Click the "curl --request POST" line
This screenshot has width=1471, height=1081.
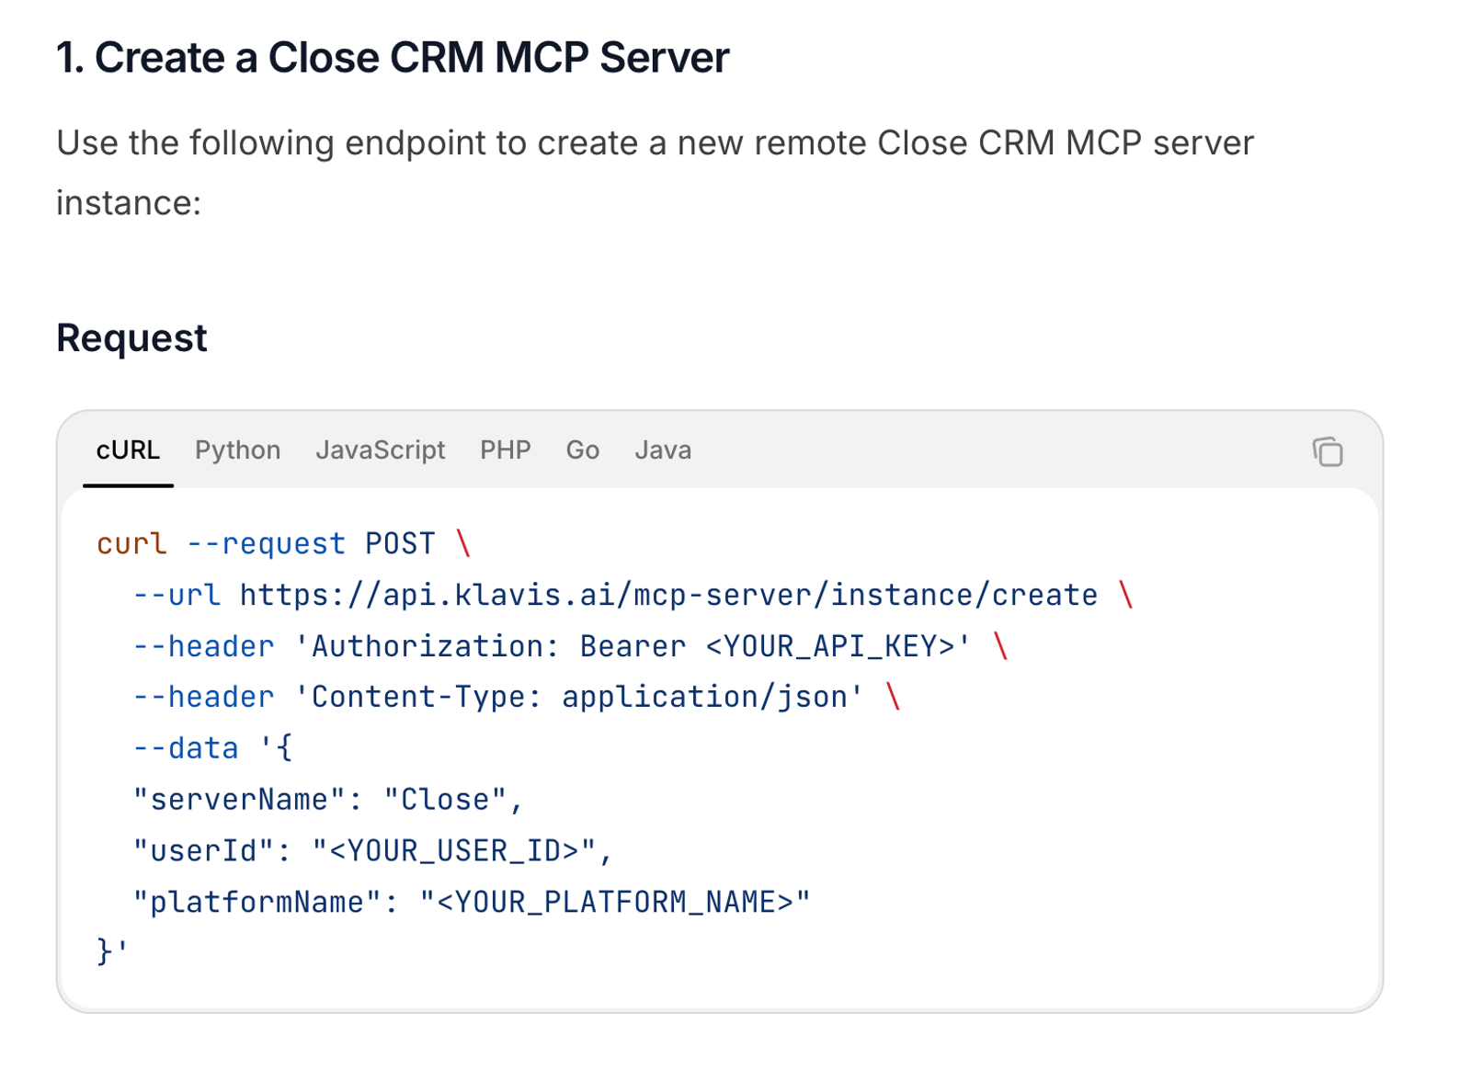pos(284,544)
